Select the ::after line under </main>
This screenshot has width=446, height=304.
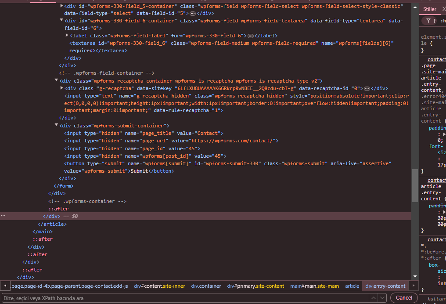43,239
